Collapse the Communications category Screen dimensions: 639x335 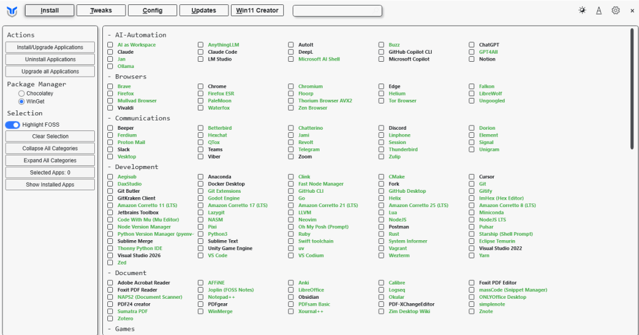tap(138, 118)
